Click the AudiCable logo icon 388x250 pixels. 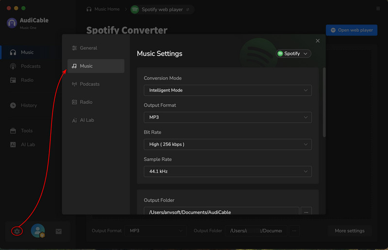pyautogui.click(x=12, y=23)
